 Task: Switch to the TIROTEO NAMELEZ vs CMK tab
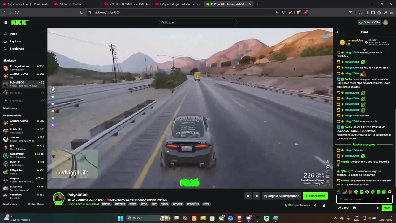tap(127, 4)
